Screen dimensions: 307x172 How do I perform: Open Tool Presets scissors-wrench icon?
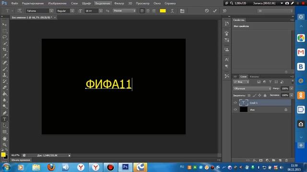click(227, 76)
